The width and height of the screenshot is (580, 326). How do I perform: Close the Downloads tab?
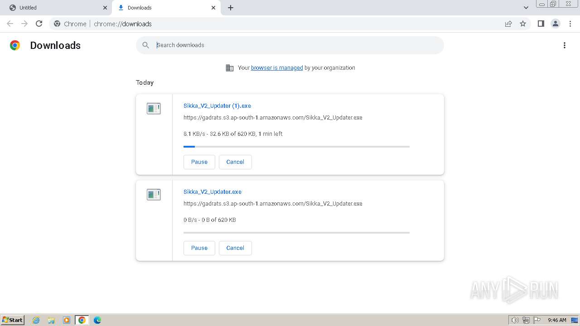pyautogui.click(x=213, y=8)
